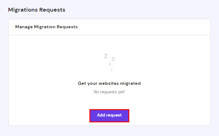The image size is (219, 136).
Task: Click the Manage Migration Requests card title
Action: pos(46,27)
